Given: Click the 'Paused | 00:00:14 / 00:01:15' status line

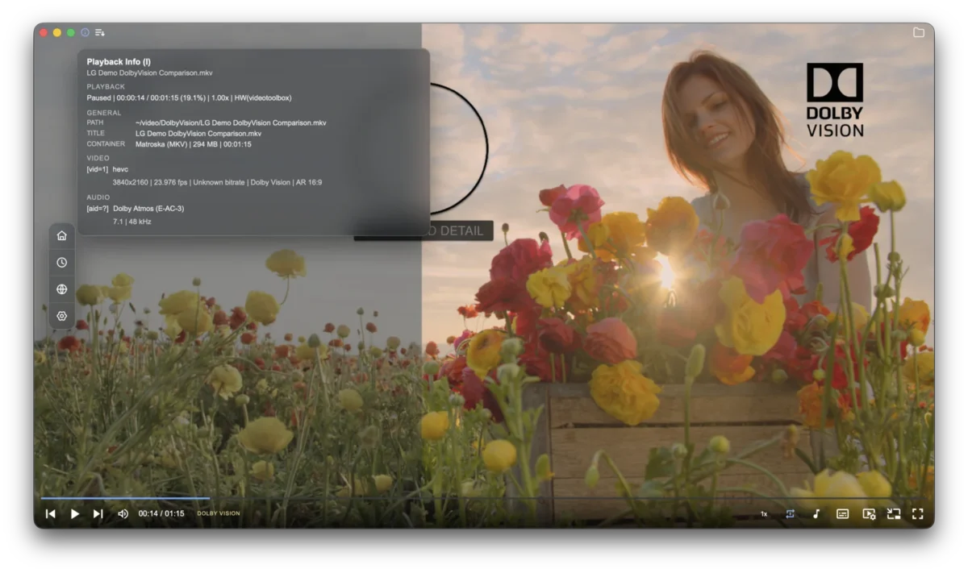Looking at the screenshot, I should point(189,98).
